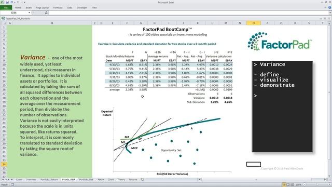Click the 4/30/03 date cell

114,64
